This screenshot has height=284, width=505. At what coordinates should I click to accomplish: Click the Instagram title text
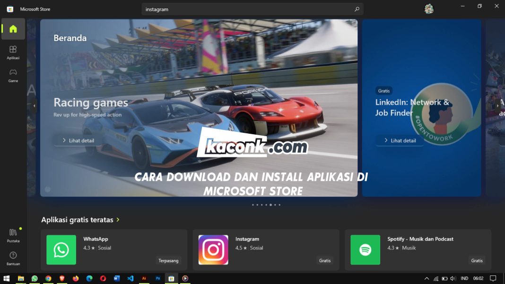247,239
